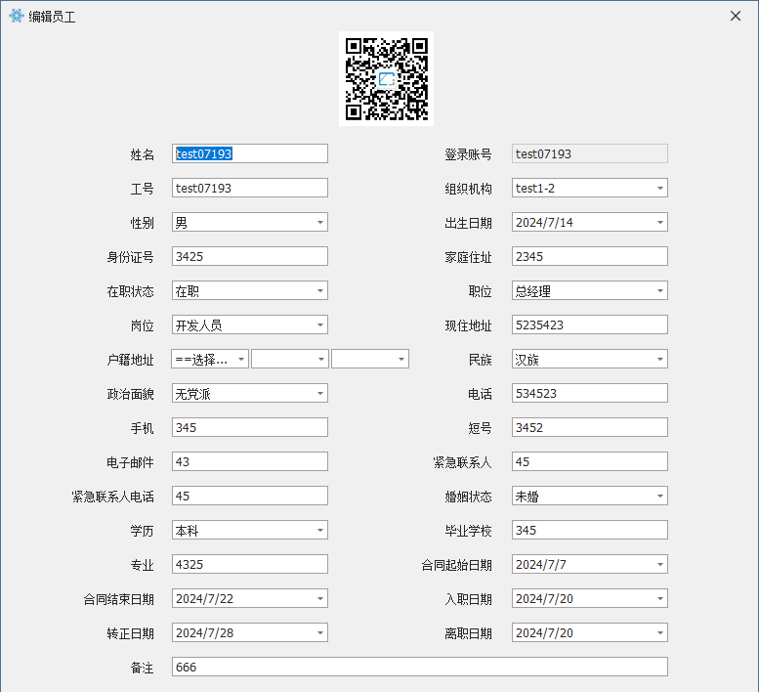Viewport: 759px width, 692px height.
Task: Open the second 户籍地址 dropdown
Action: click(290, 359)
